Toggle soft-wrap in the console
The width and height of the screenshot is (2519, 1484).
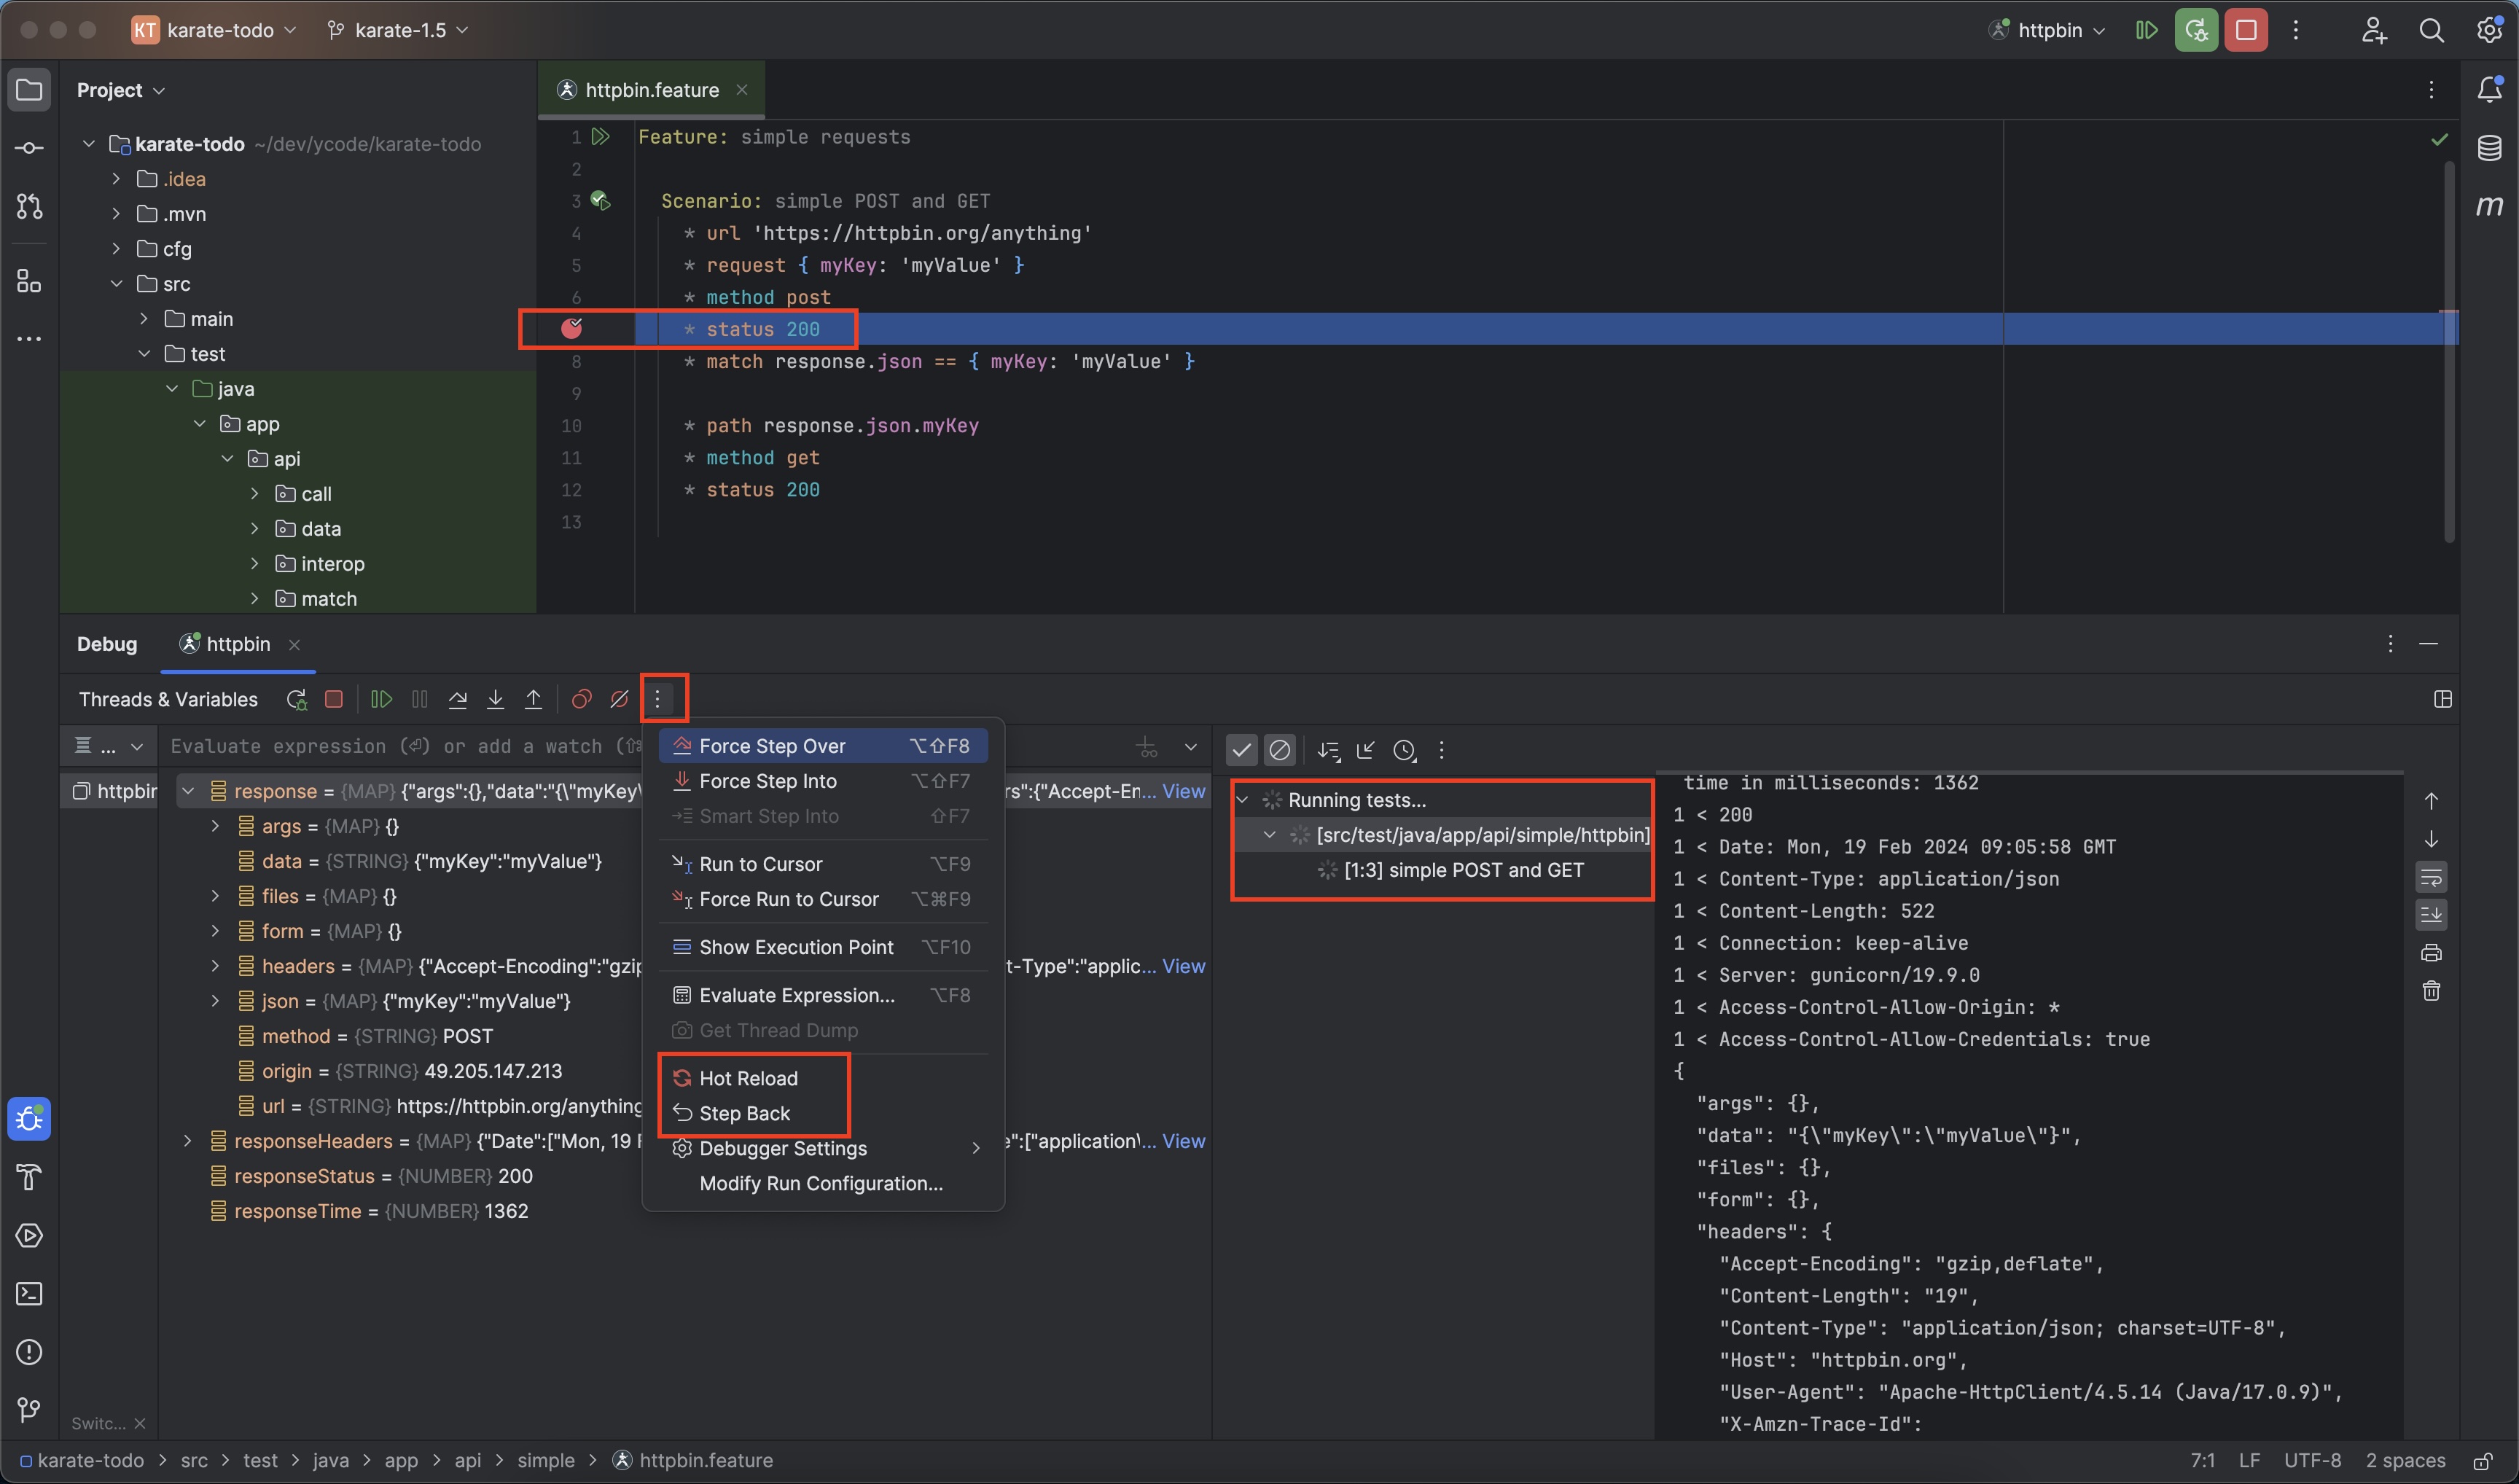click(x=2432, y=877)
